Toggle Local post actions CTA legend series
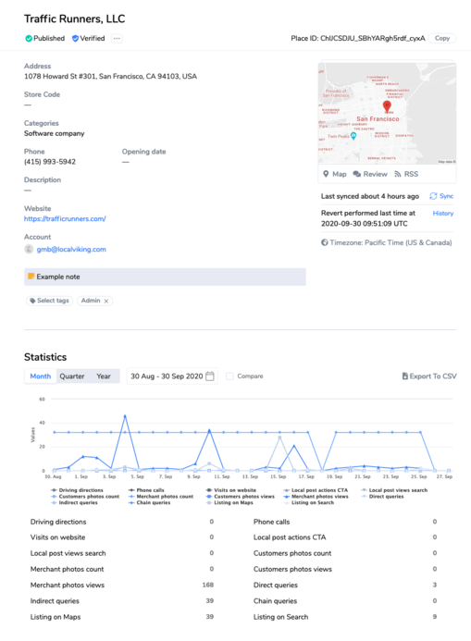 point(316,490)
